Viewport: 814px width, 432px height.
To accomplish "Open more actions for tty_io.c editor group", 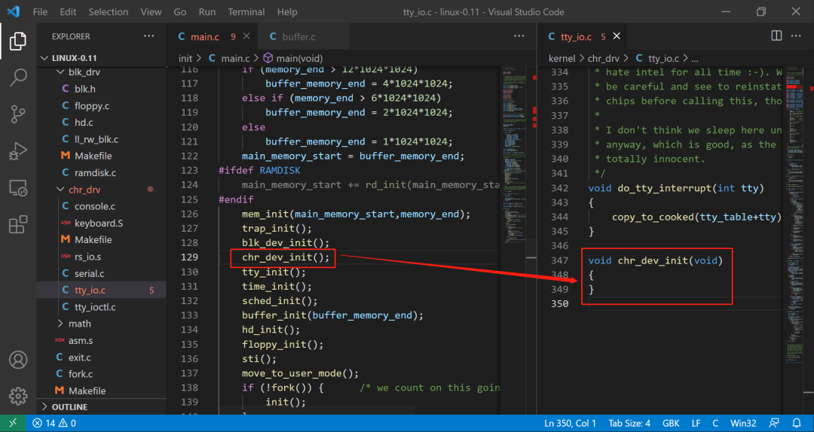I will (796, 36).
